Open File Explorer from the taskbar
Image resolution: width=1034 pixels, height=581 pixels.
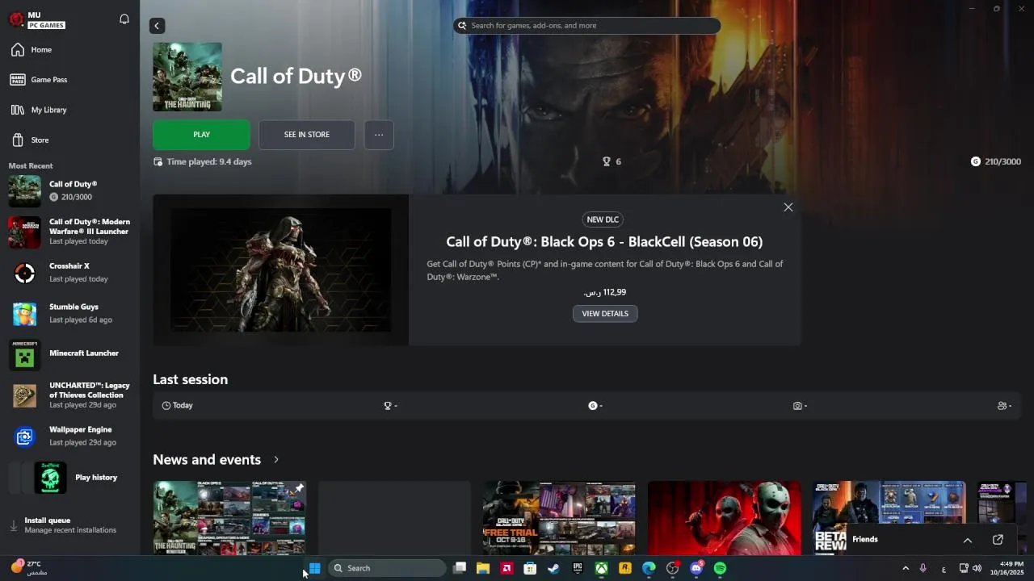(483, 568)
